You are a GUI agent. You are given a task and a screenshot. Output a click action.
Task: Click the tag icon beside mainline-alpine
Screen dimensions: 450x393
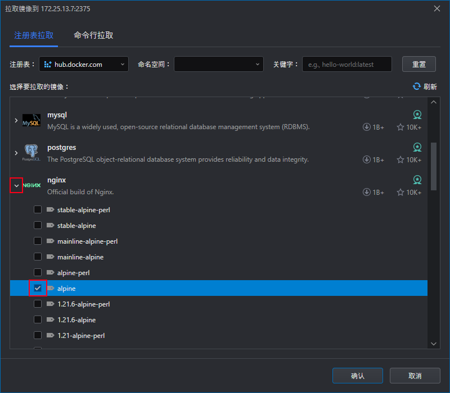coord(50,257)
